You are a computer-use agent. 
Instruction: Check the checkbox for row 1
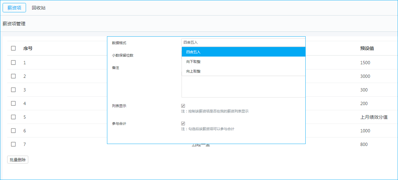[x=13, y=63]
